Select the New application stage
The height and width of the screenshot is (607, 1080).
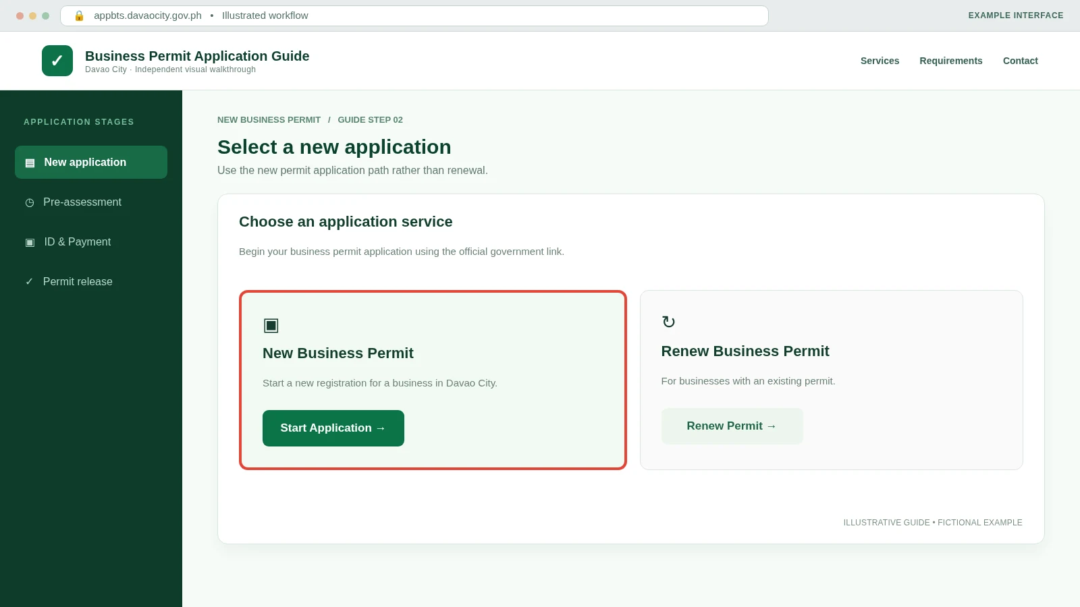coord(91,163)
